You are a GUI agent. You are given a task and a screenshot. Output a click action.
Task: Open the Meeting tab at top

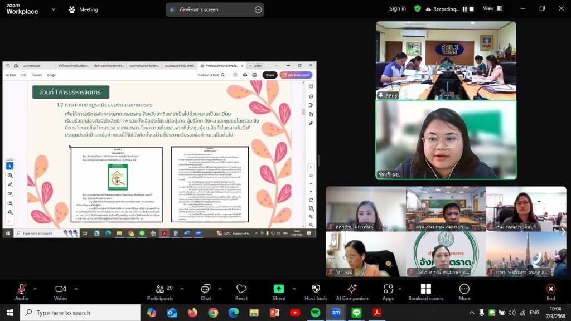point(83,9)
